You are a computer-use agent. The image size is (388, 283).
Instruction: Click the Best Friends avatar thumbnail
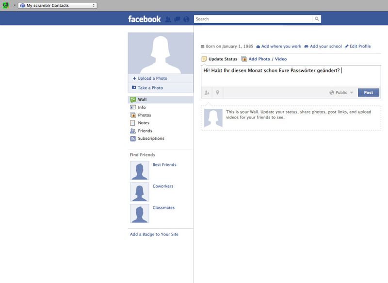[140, 170]
